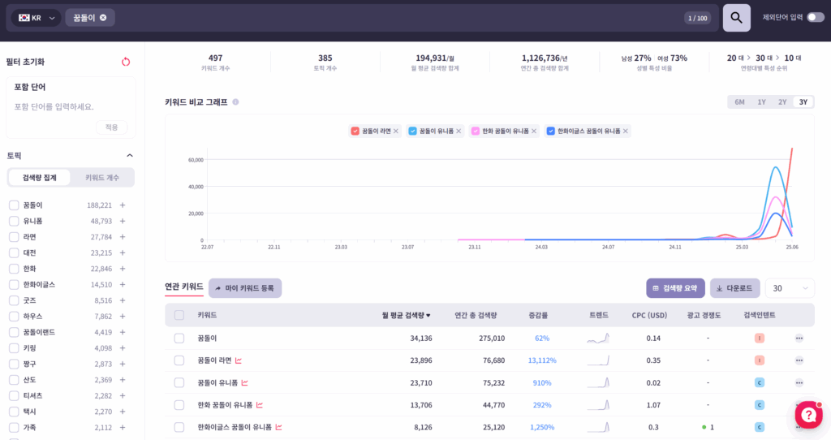Screen dimensions: 831x440
Task: Add 하우스 topic with plus icon
Action: [123, 317]
